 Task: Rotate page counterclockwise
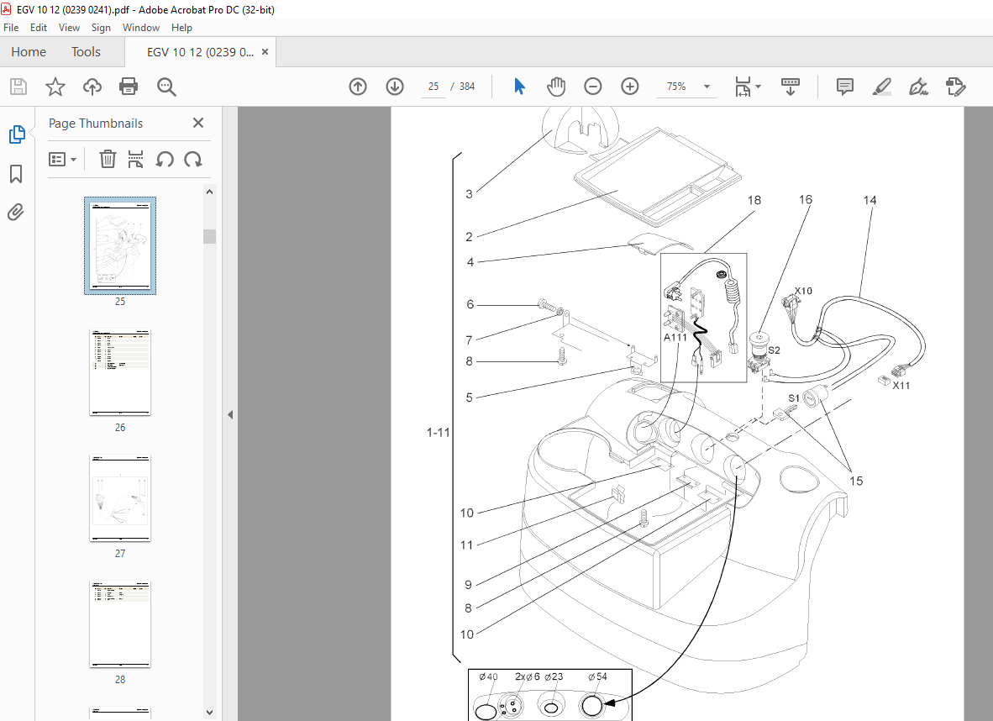165,159
